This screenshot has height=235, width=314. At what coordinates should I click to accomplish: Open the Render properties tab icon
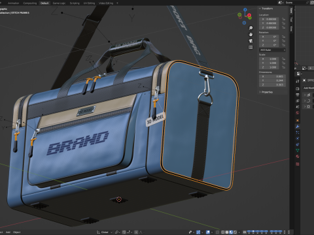click(298, 89)
